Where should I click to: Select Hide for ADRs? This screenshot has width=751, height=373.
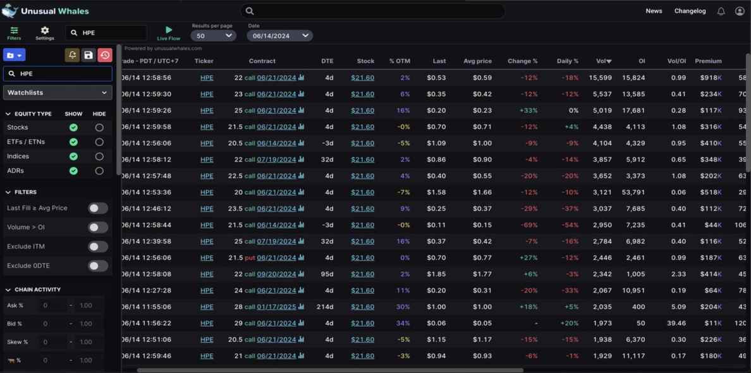[x=99, y=171]
